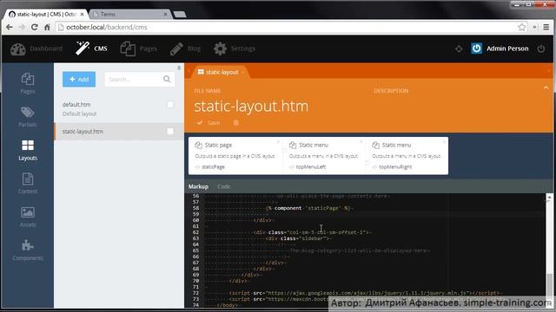Switch to the Markup tab
Screen dimensions: 556x312
tap(198, 186)
